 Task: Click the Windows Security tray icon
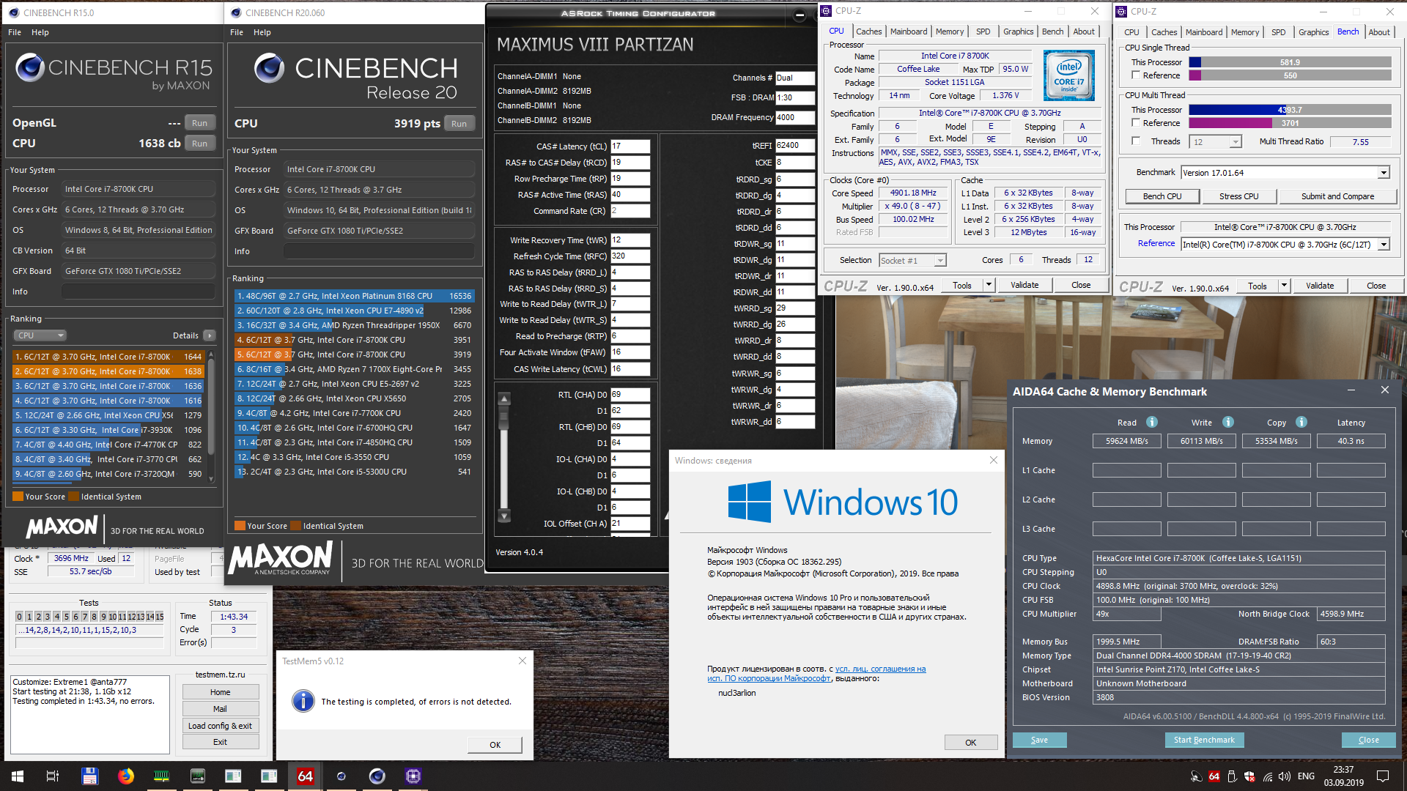pos(1249,776)
